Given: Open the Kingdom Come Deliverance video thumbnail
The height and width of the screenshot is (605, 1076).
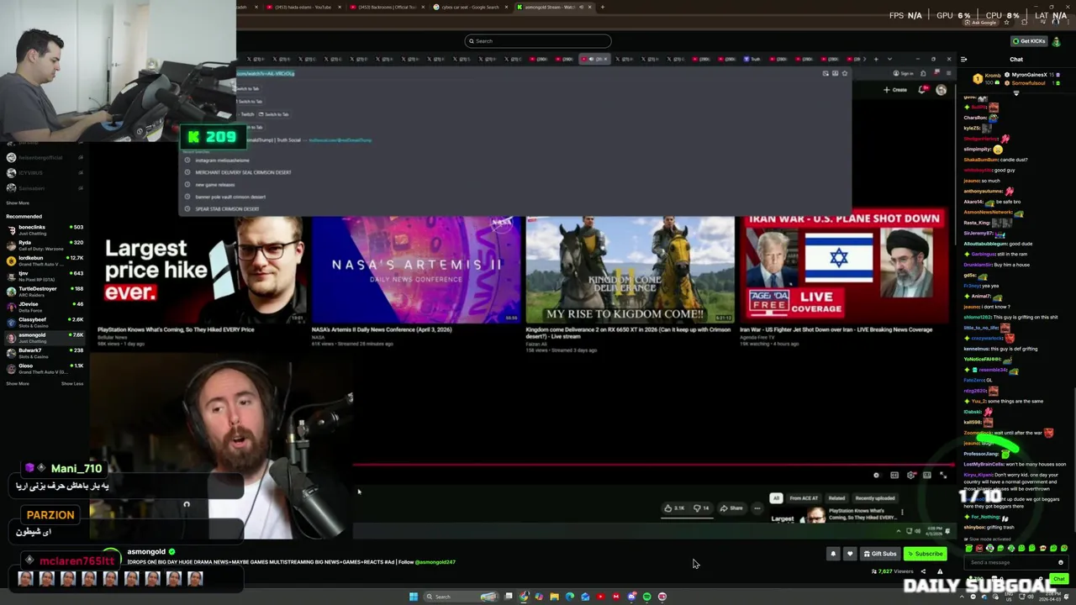Looking at the screenshot, I should click(630, 270).
